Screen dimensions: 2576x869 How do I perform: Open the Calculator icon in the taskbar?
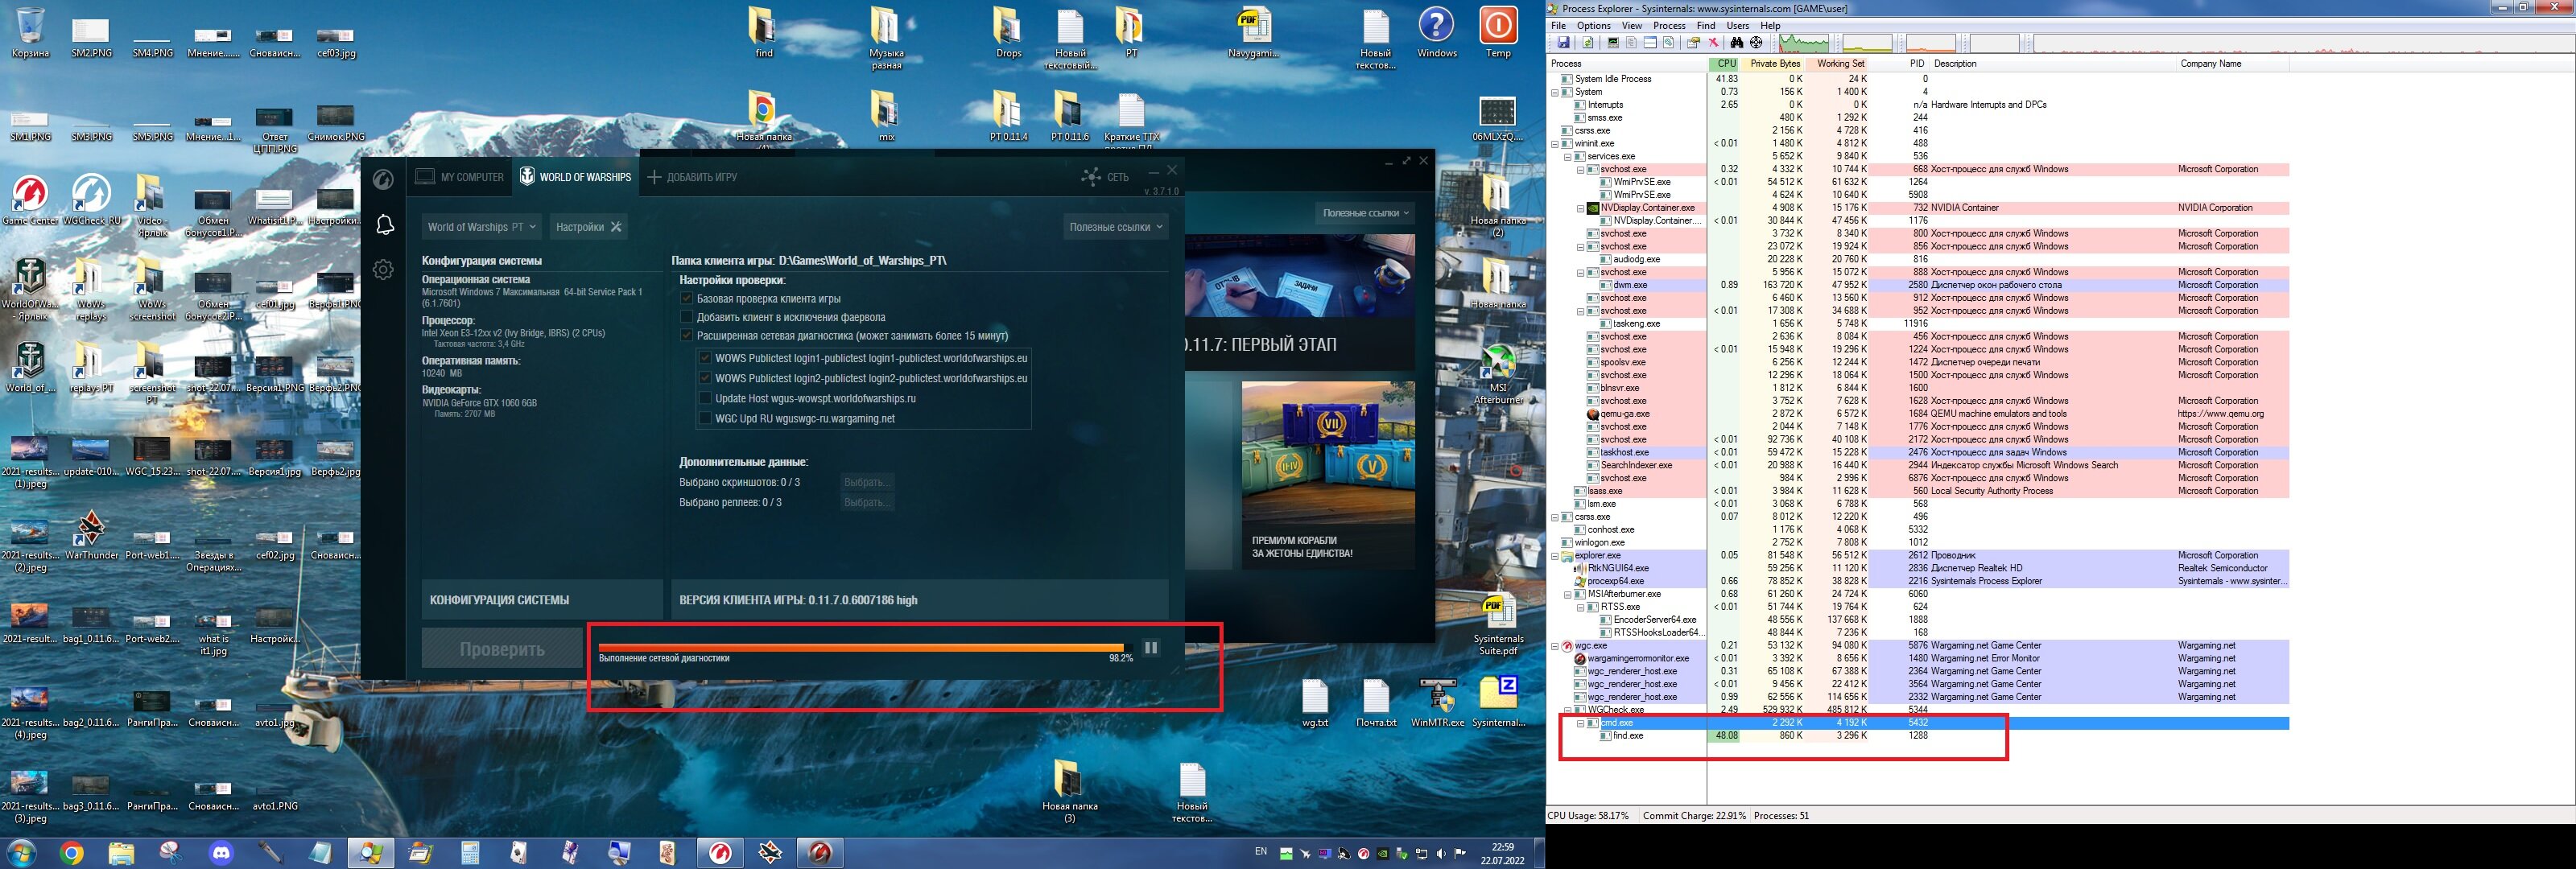coord(470,853)
